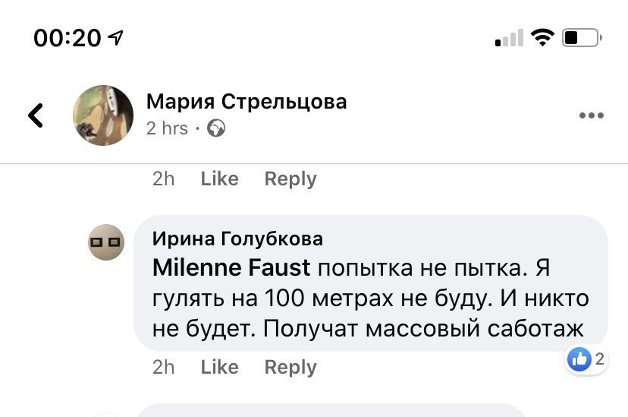Open the three-dot post options menu
This screenshot has height=417, width=628.
(x=591, y=115)
